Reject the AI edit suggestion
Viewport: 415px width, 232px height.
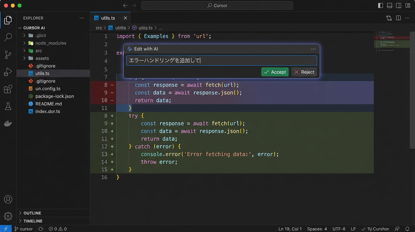[x=304, y=72]
